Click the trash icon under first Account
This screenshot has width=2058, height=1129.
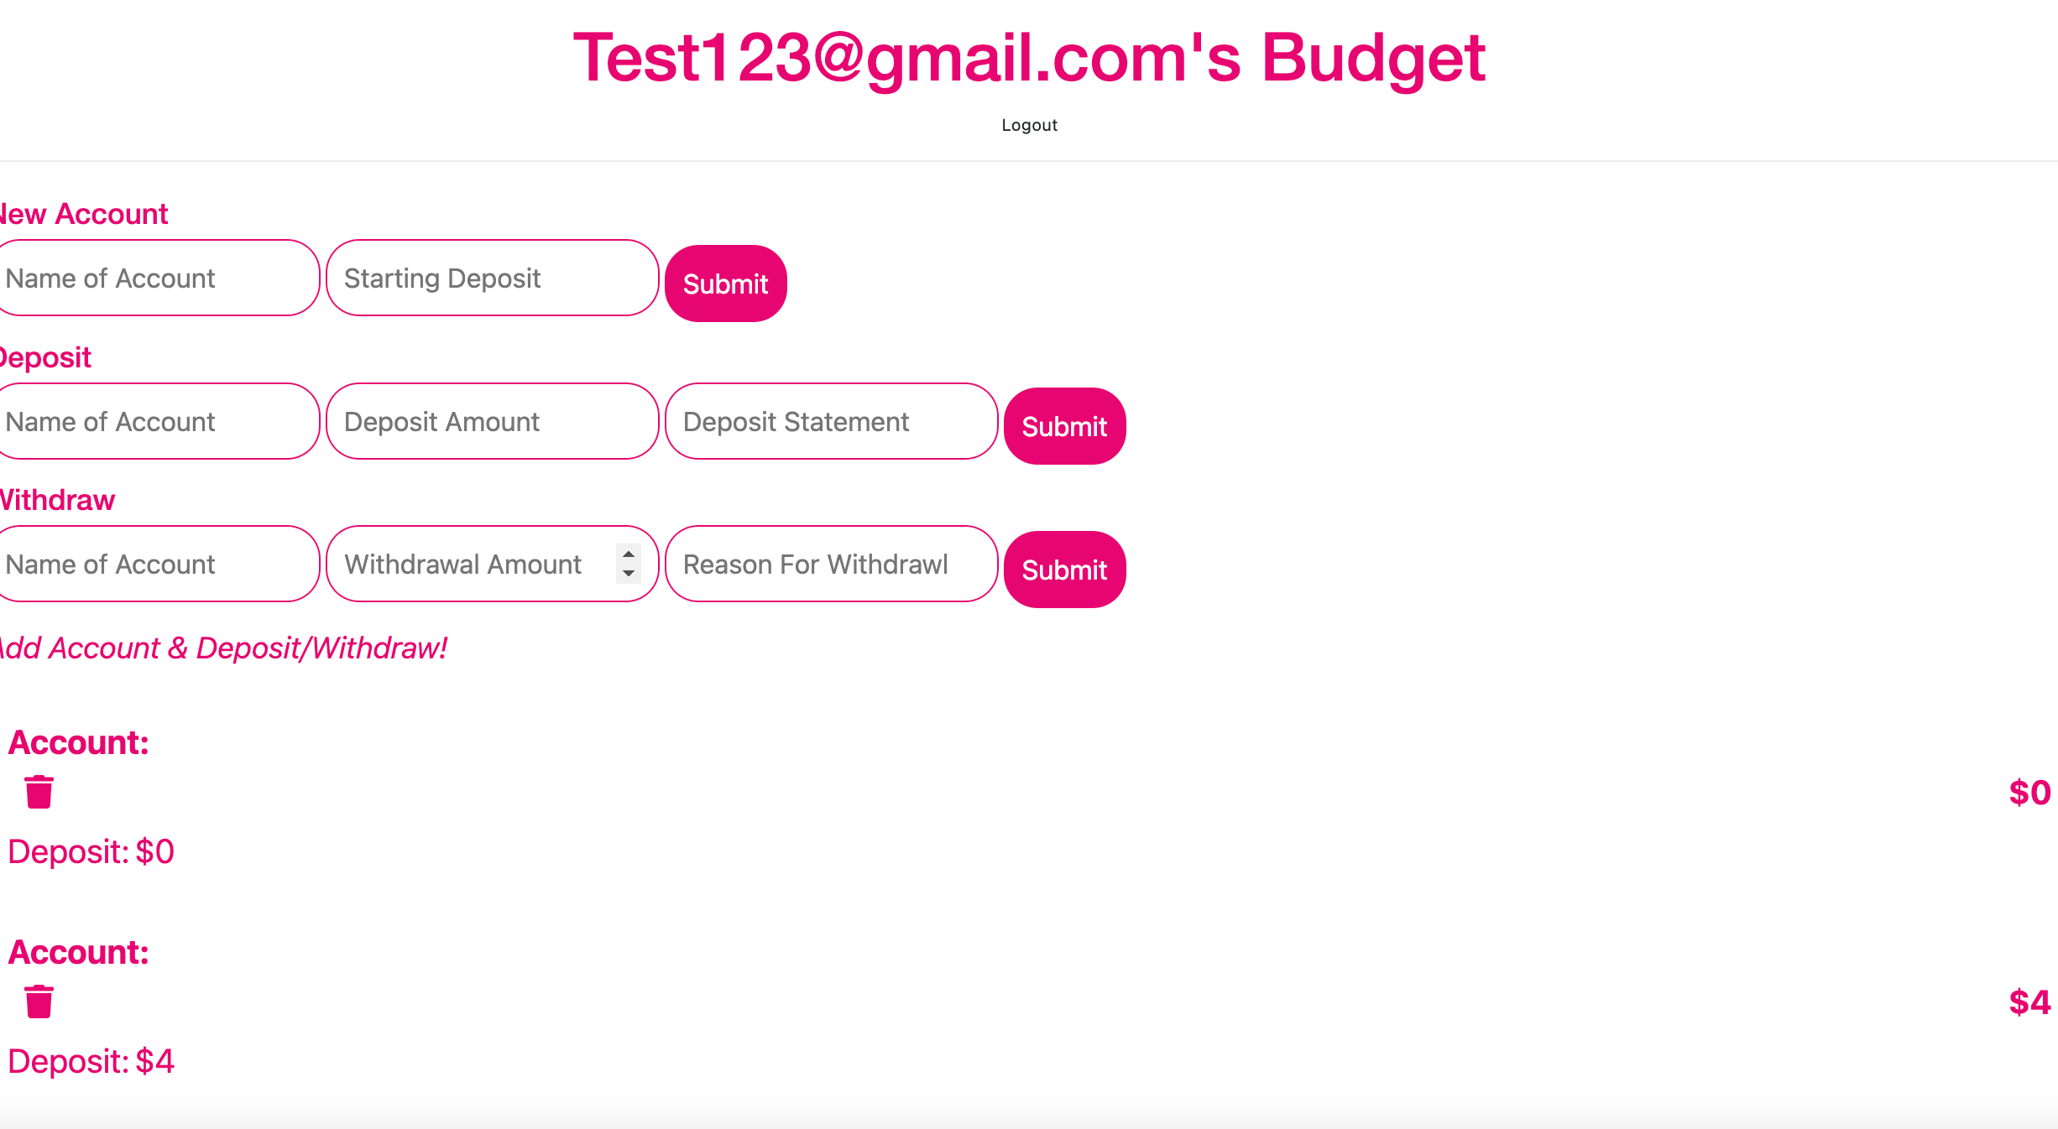(x=38, y=794)
